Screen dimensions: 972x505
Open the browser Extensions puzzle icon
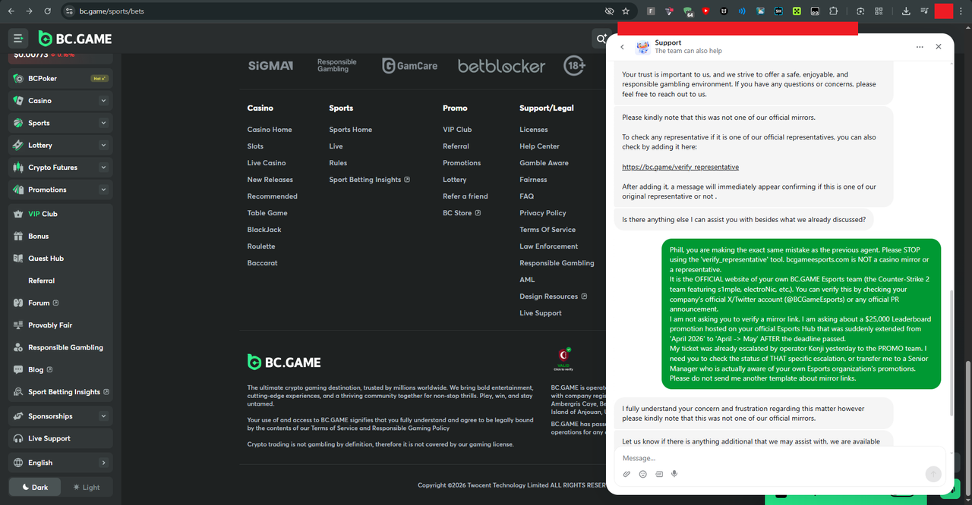click(x=833, y=11)
